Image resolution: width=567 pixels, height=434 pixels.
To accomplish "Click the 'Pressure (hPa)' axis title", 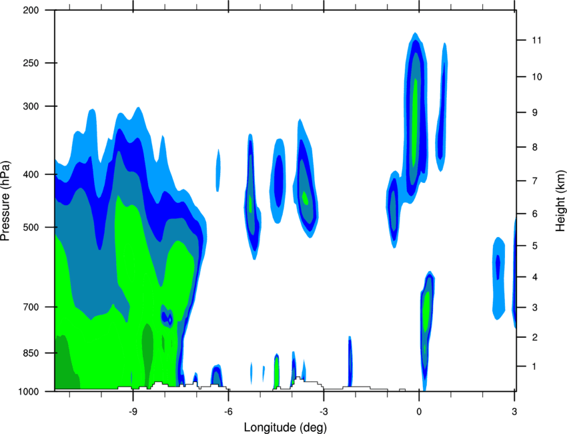I will 5,201.
